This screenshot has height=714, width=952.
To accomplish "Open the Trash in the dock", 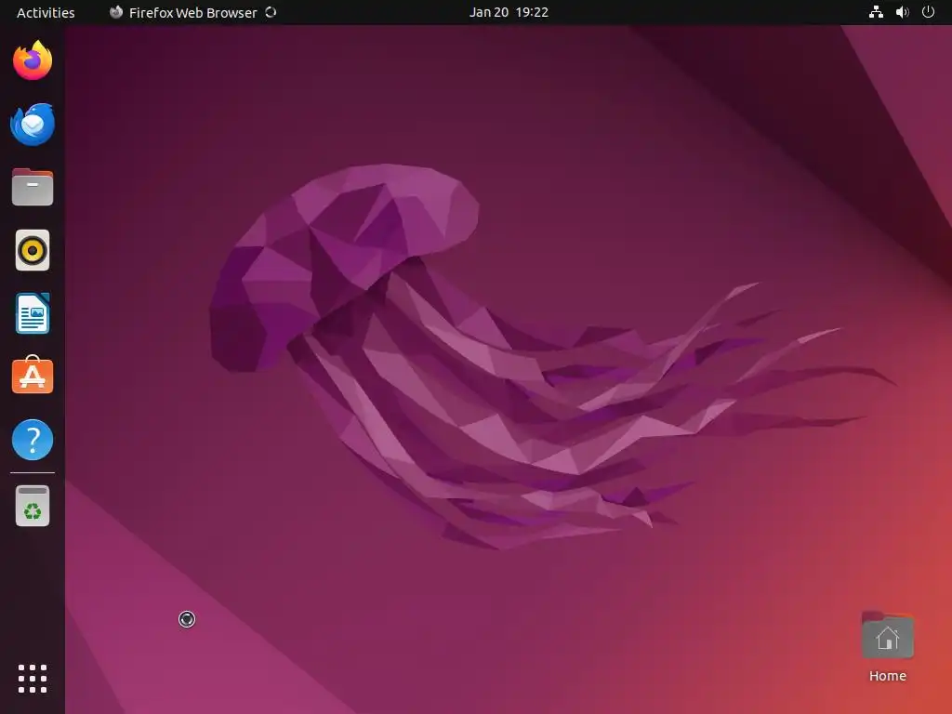I will [x=33, y=506].
